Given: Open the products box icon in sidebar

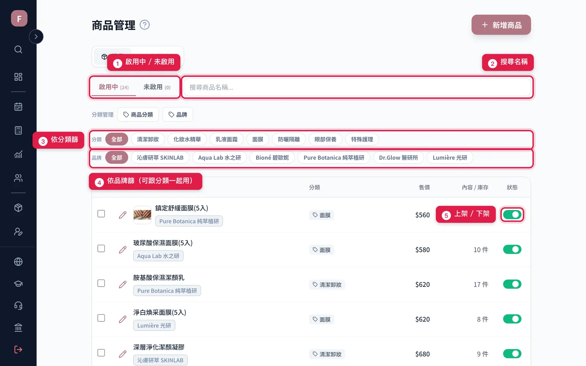Looking at the screenshot, I should (x=18, y=208).
